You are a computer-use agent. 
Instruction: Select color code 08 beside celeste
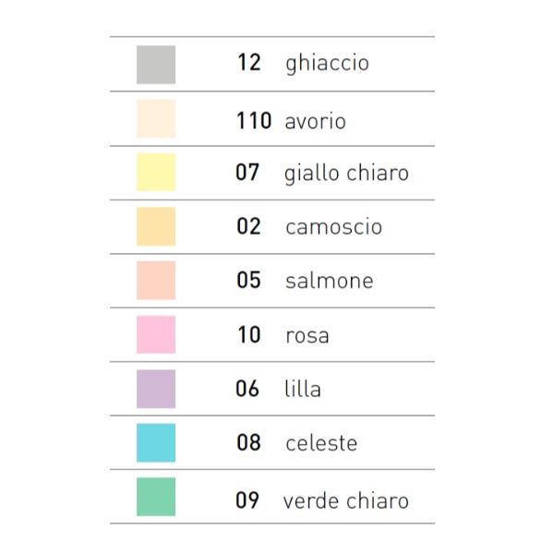click(248, 442)
